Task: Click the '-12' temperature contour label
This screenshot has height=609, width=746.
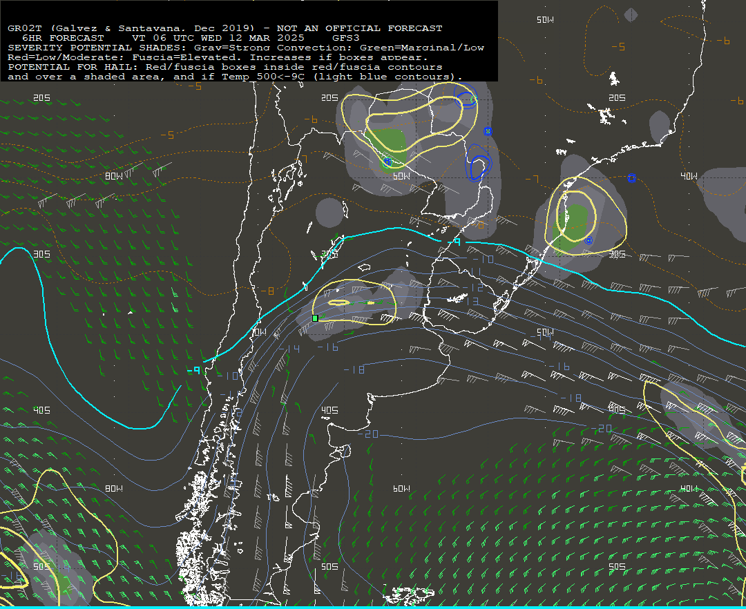Action: click(474, 288)
